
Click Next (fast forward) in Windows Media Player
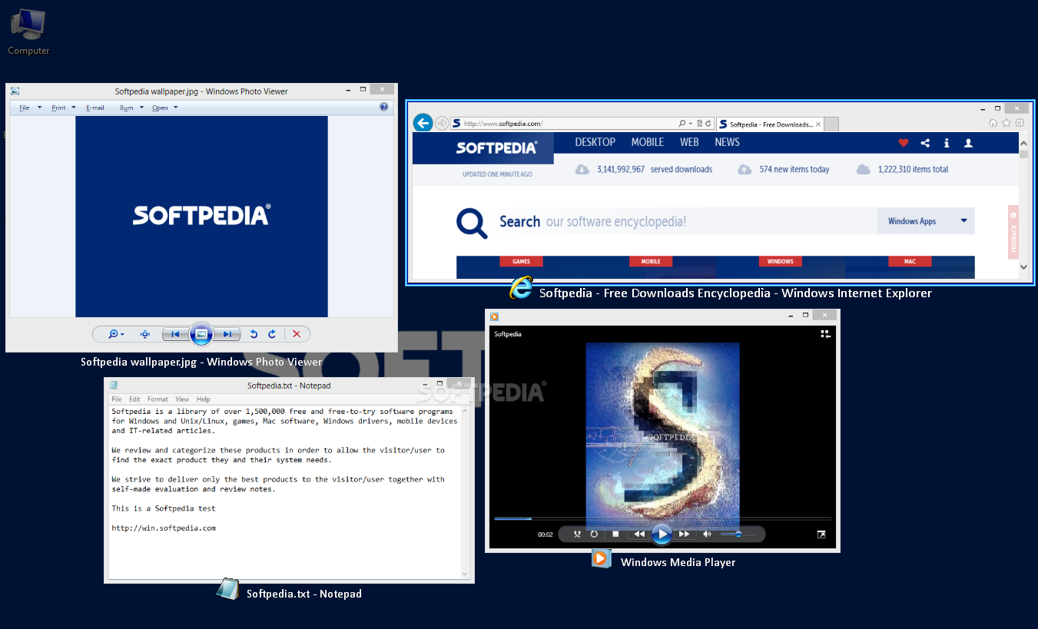684,534
